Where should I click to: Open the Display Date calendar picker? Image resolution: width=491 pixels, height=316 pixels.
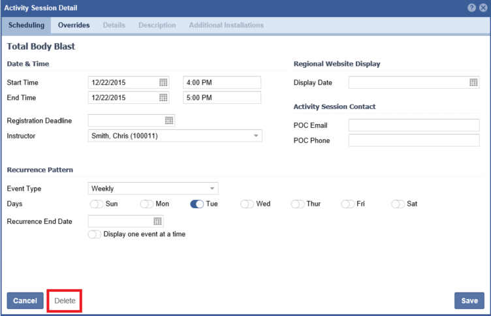(x=473, y=82)
